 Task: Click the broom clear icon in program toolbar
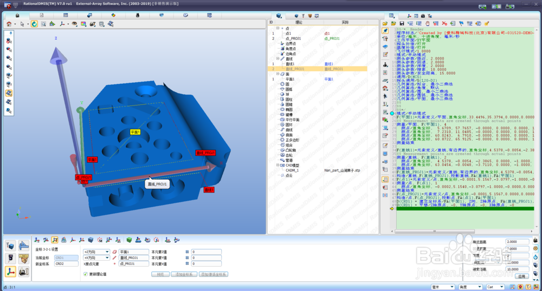[487, 23]
